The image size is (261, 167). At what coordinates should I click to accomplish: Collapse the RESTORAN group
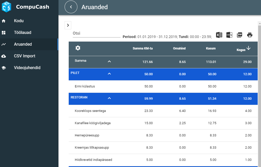(109, 98)
